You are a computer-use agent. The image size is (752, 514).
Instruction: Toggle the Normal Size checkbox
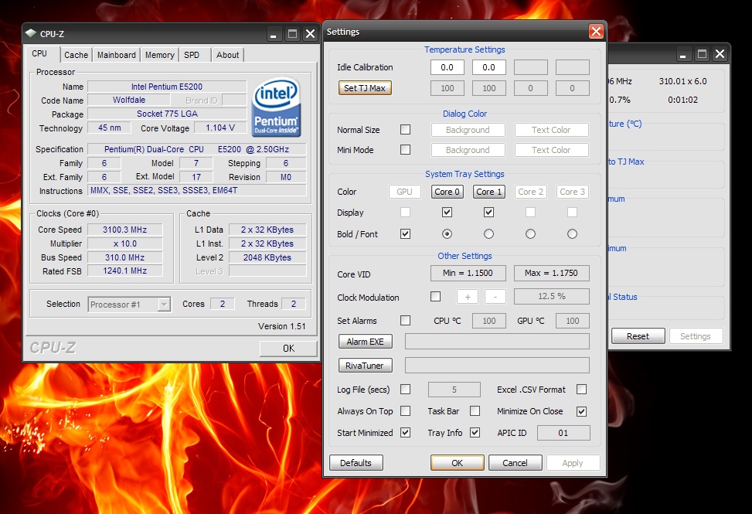[405, 129]
